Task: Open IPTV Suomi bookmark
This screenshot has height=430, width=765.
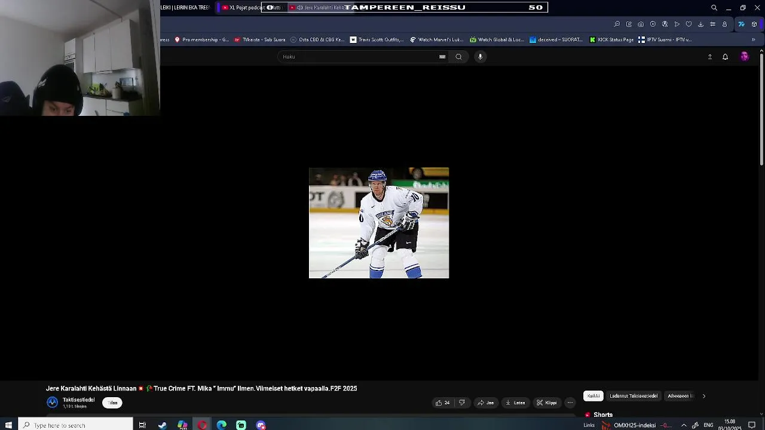Action: 665,40
